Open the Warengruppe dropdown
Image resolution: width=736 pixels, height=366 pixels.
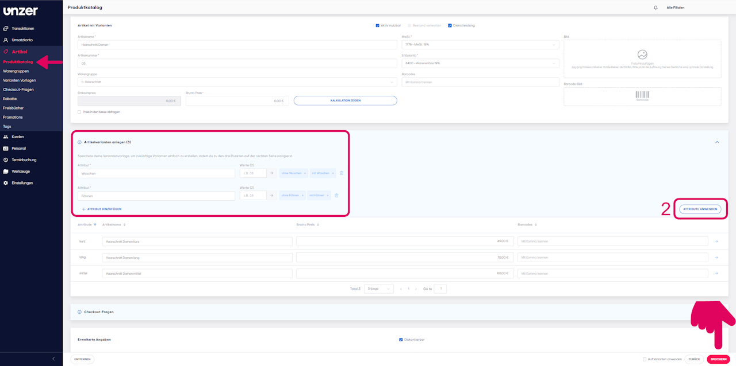click(x=237, y=82)
